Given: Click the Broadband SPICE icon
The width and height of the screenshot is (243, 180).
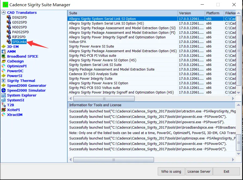Looking at the screenshot, I should [4, 56].
